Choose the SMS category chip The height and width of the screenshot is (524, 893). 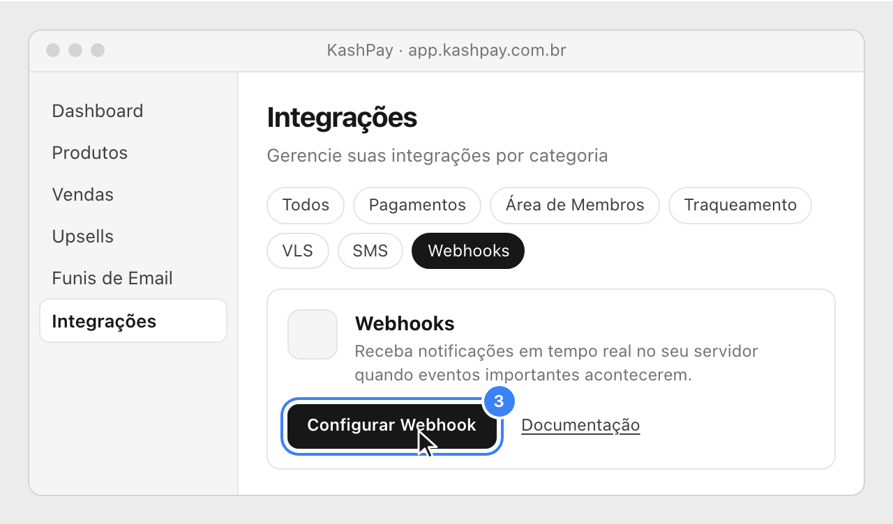[x=370, y=251]
